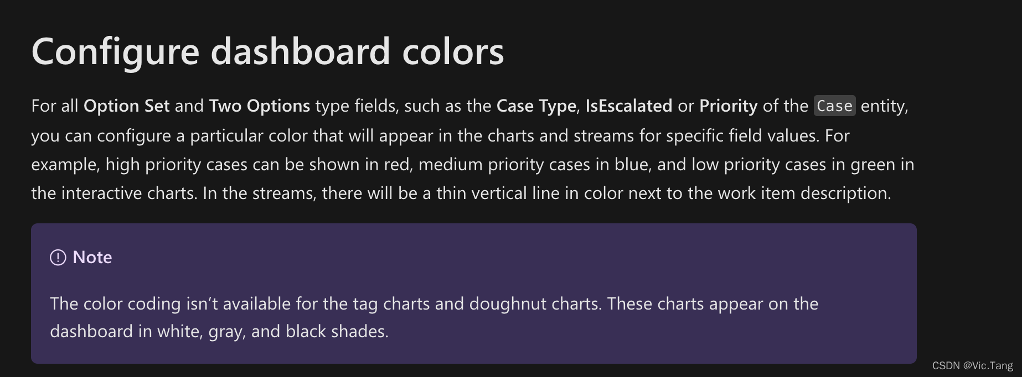The image size is (1022, 377).
Task: Select the bold Case Type text
Action: 536,106
